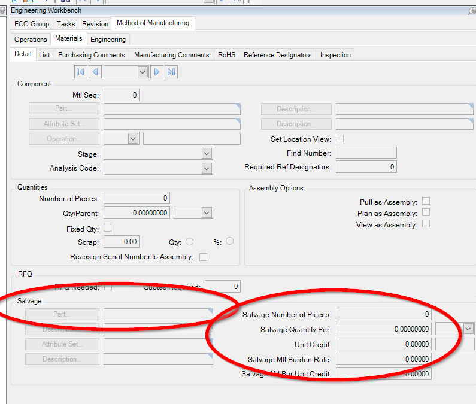
Task: Open the Engineering sub-tab
Action: click(x=108, y=40)
